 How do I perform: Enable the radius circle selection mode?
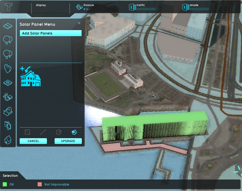coord(59,132)
